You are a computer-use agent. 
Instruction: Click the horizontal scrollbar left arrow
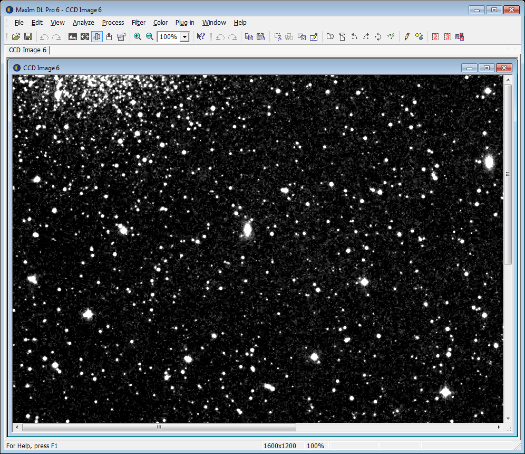tap(17, 427)
